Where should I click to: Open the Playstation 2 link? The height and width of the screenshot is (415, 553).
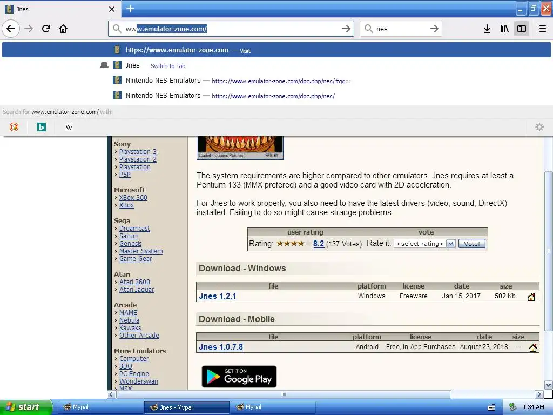coord(138,159)
